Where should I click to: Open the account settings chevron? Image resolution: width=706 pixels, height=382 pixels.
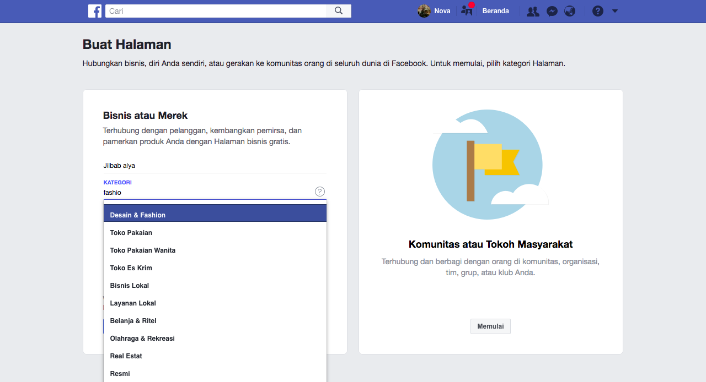pyautogui.click(x=616, y=10)
